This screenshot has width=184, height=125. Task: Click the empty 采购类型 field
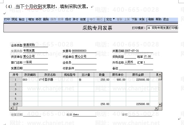130,57
